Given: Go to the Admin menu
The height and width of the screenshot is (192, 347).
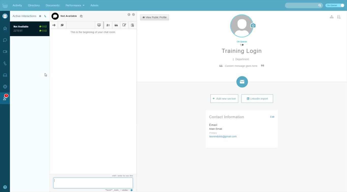Looking at the screenshot, I should 94,5.
